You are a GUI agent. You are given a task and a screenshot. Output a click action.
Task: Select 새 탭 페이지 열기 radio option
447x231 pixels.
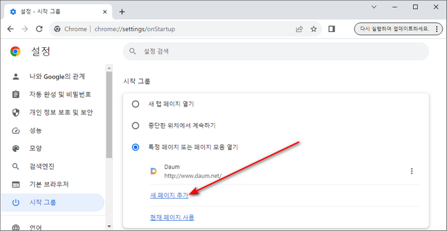135,104
